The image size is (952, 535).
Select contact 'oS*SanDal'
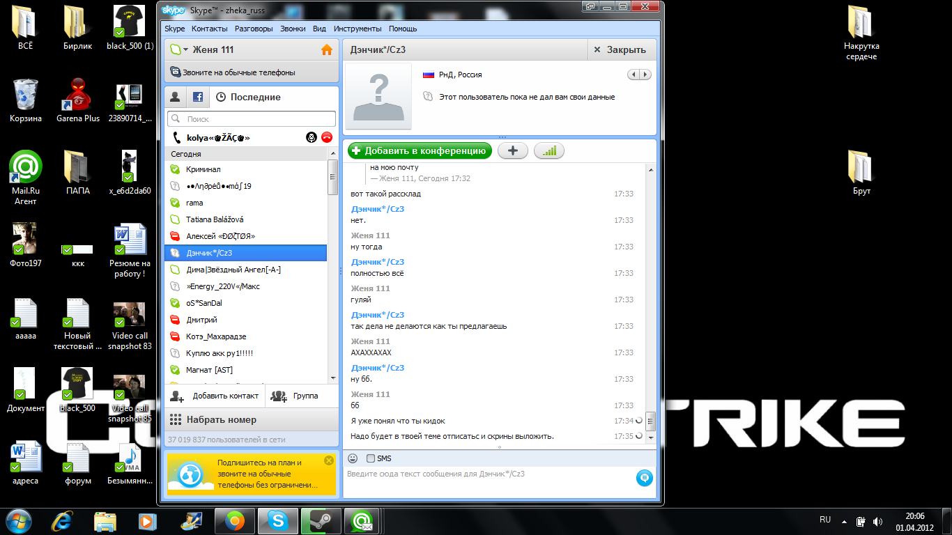[x=245, y=303]
